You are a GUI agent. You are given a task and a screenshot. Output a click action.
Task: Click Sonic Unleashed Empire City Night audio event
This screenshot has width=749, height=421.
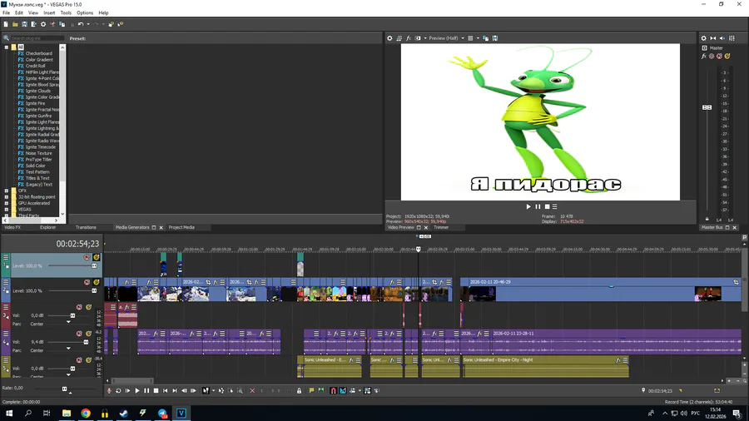(x=545, y=367)
